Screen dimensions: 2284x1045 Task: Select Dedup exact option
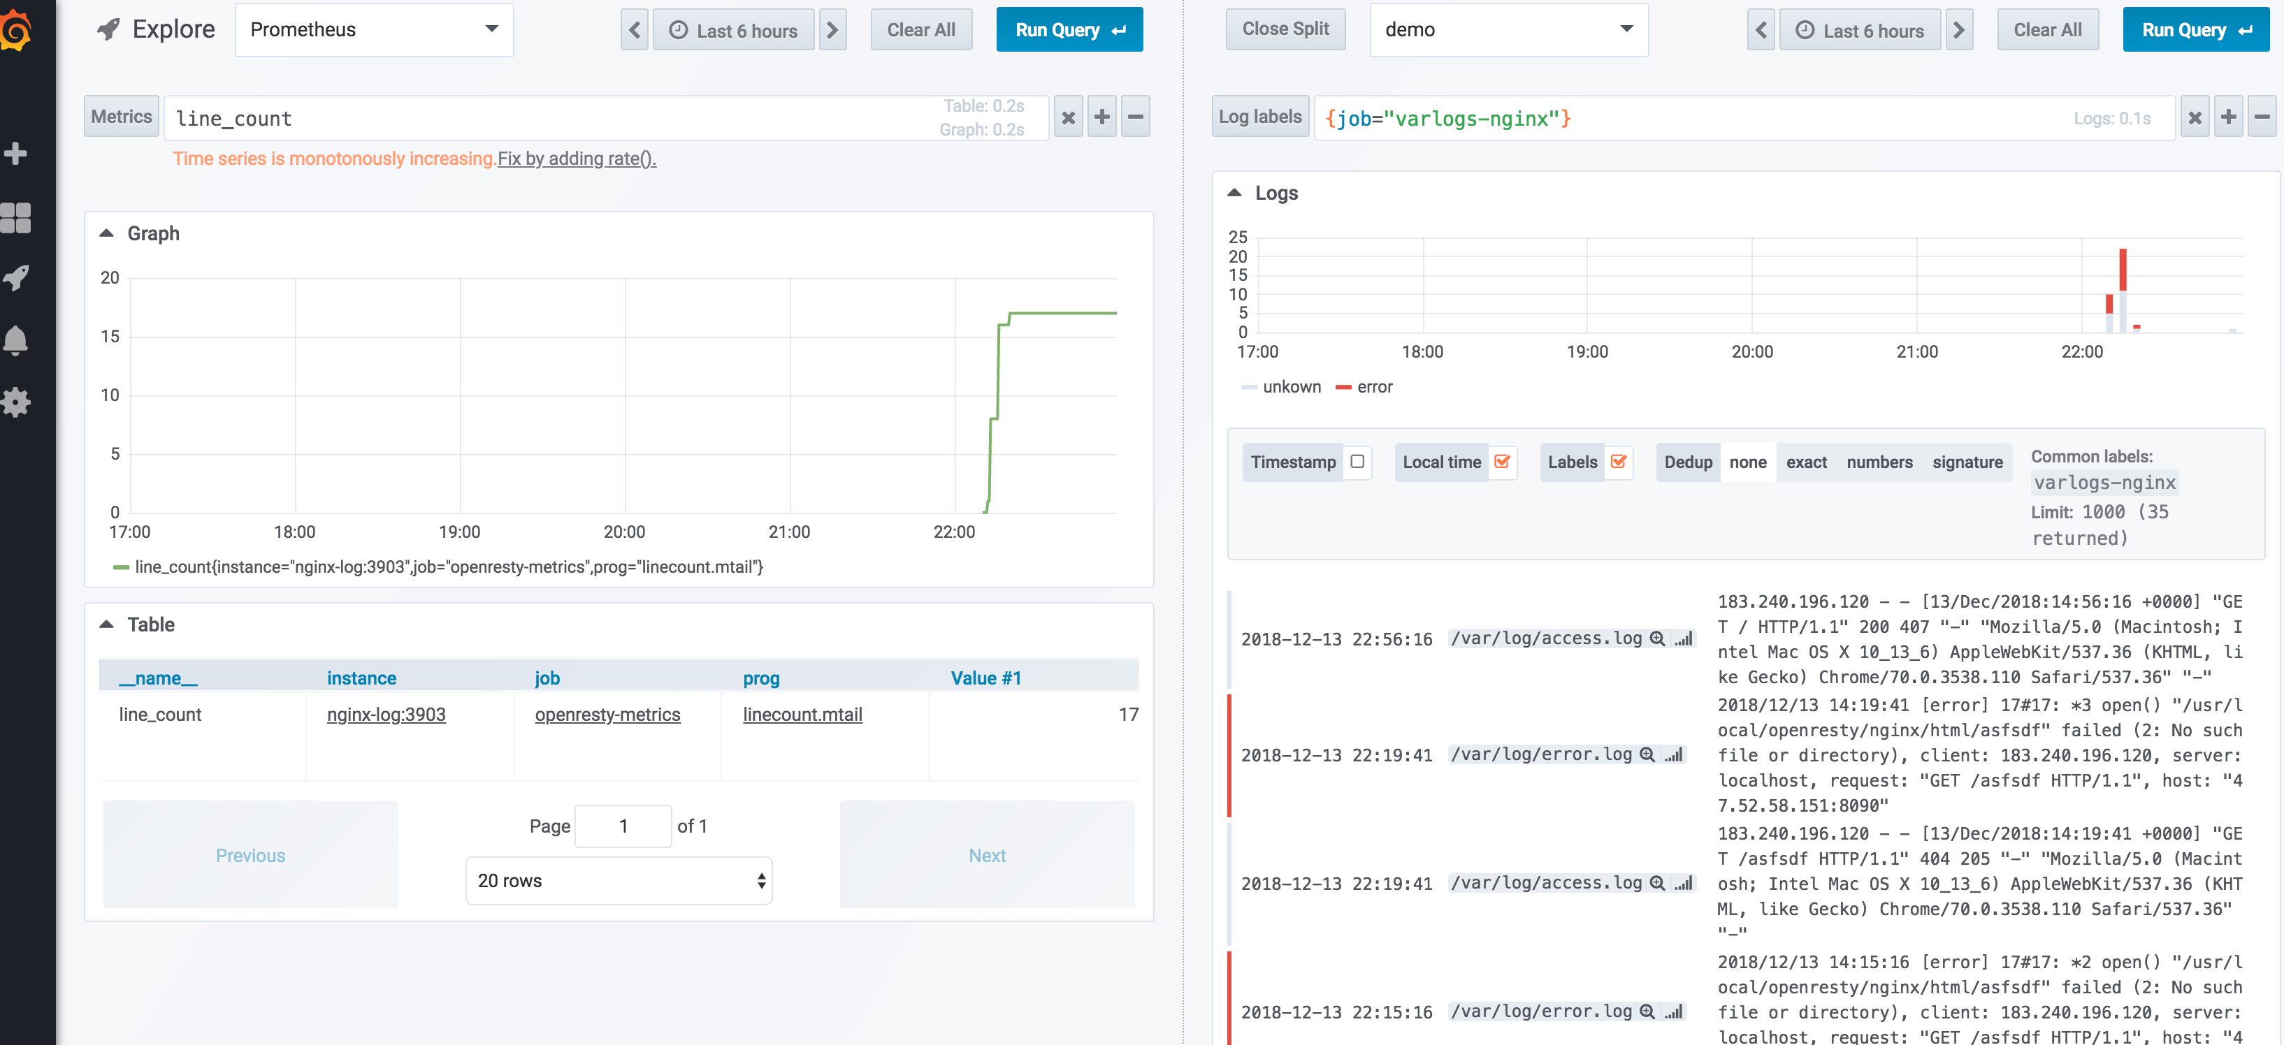tap(1806, 462)
